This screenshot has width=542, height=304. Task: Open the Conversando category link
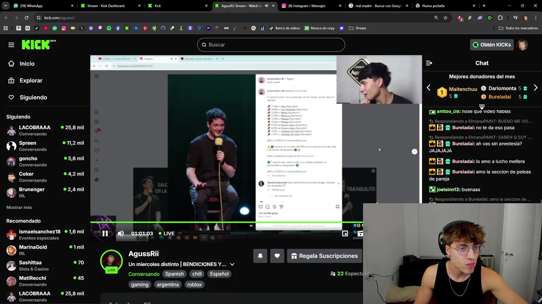144,274
